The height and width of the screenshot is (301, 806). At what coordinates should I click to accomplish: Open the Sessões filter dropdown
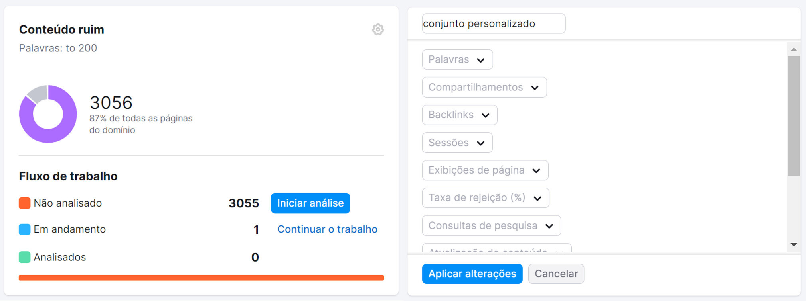456,143
